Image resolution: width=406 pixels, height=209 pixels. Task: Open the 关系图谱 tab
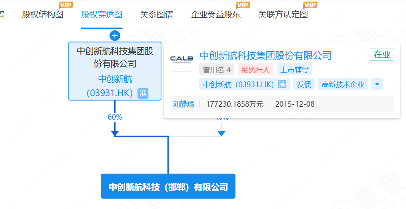156,15
